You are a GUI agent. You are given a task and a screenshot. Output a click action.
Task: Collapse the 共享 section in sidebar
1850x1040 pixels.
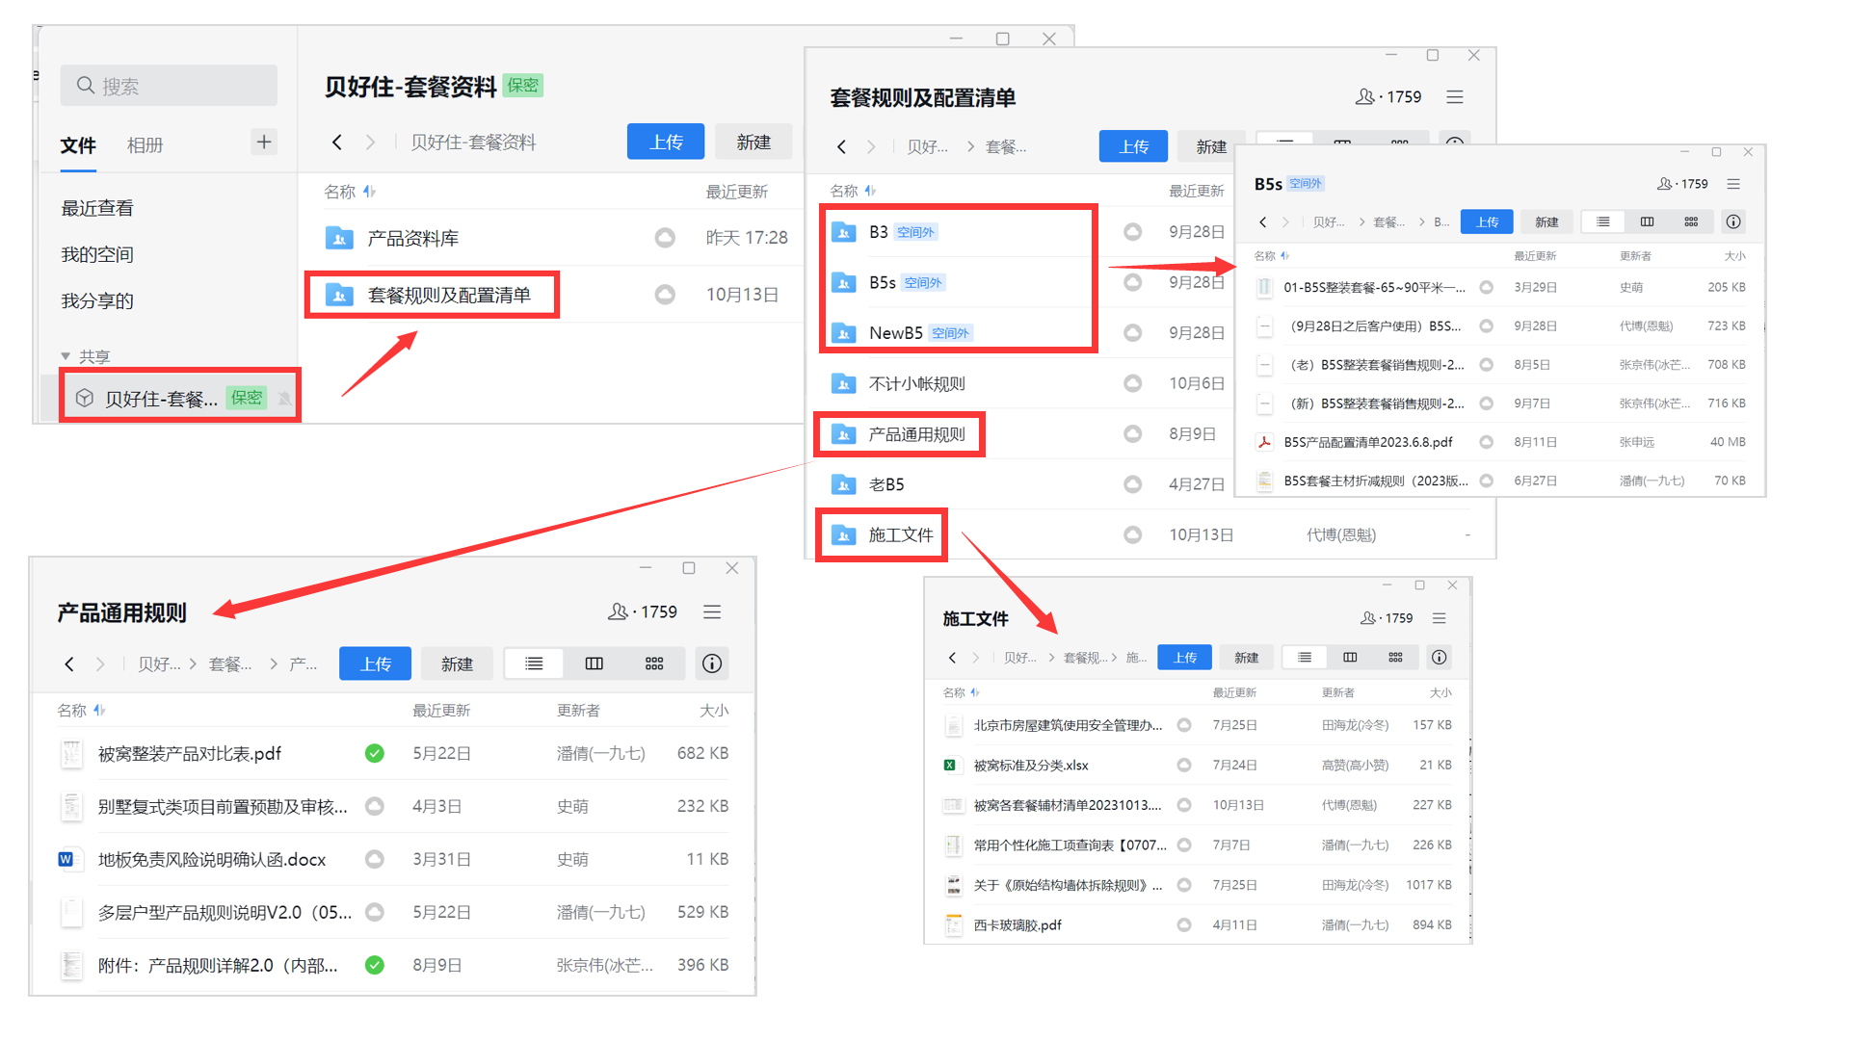[66, 356]
